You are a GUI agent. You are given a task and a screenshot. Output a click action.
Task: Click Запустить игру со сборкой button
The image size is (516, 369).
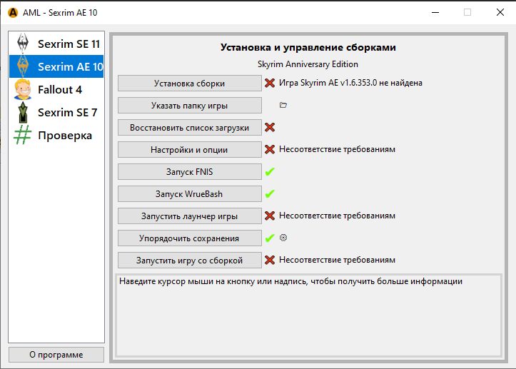(189, 260)
